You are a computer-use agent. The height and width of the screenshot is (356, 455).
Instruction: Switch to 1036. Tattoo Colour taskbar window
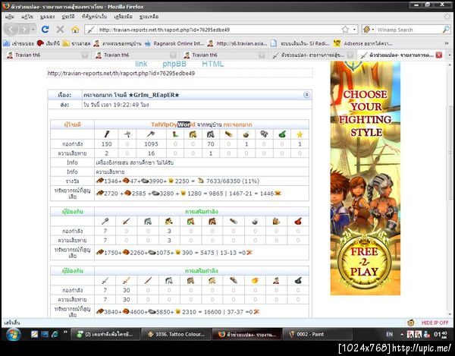tap(176, 334)
